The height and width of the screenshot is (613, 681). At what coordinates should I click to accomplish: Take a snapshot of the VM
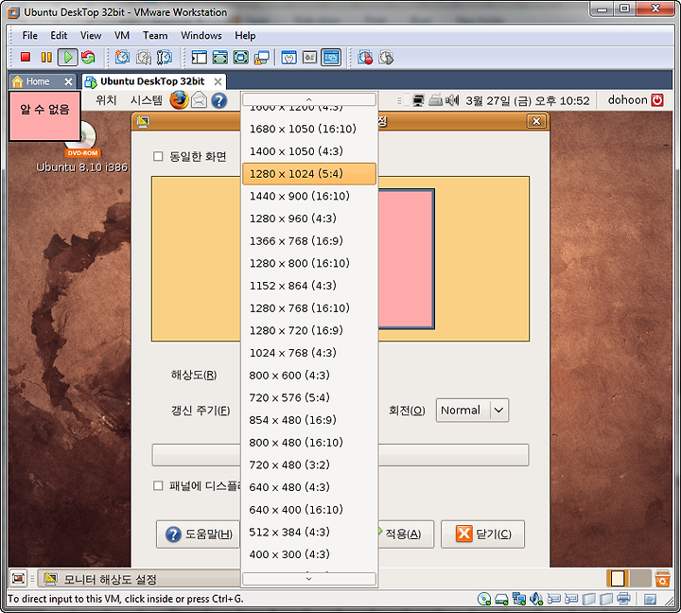[x=122, y=58]
